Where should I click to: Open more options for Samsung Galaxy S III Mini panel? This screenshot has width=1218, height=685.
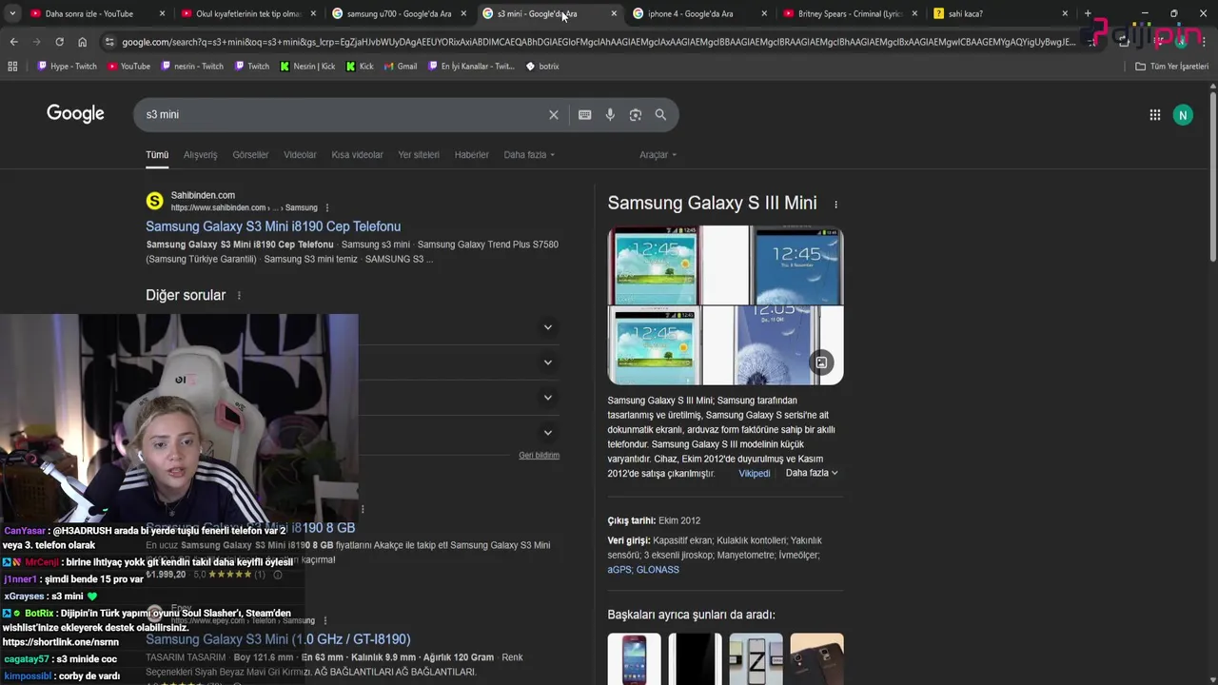(835, 204)
